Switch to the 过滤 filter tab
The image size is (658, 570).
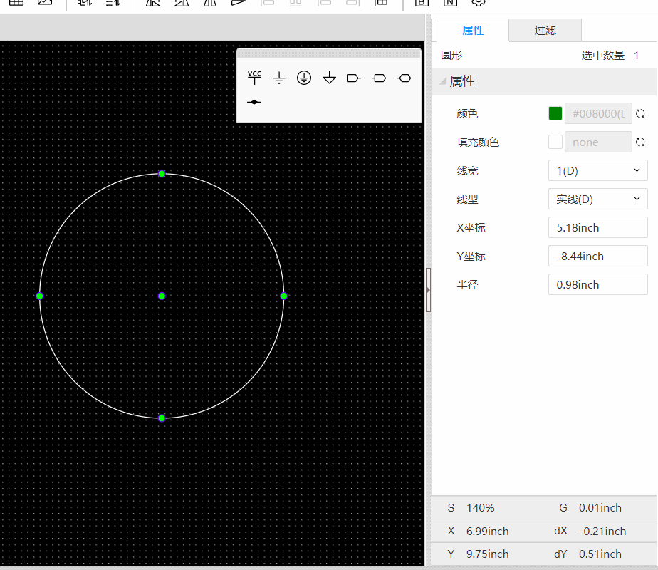(545, 30)
